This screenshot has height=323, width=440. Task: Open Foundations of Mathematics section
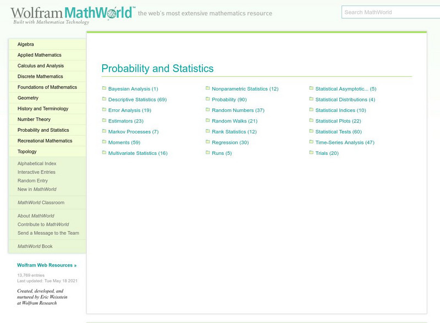click(x=47, y=87)
